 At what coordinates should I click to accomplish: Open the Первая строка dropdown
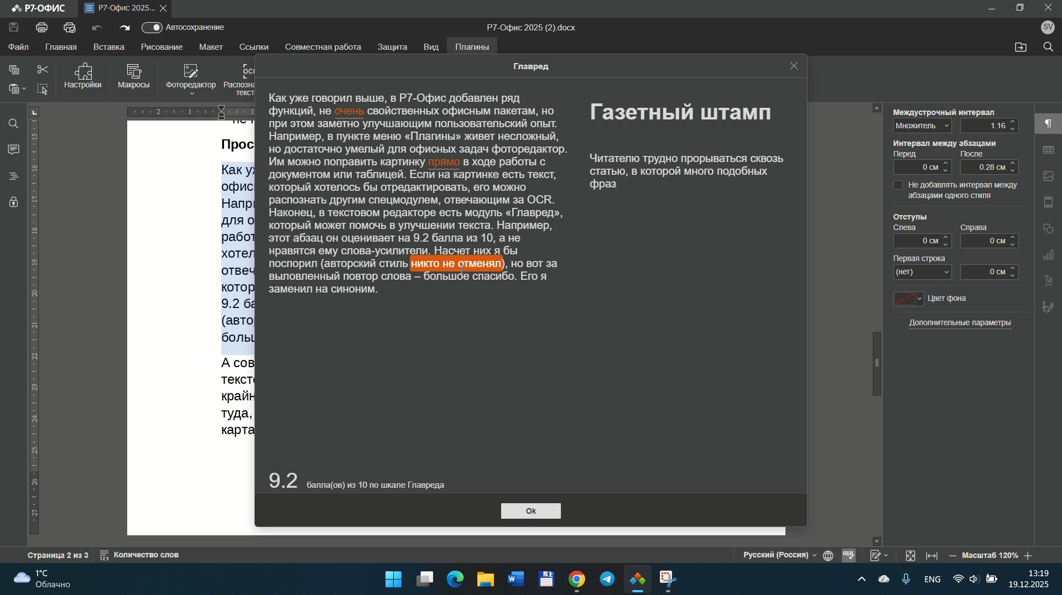click(x=923, y=273)
